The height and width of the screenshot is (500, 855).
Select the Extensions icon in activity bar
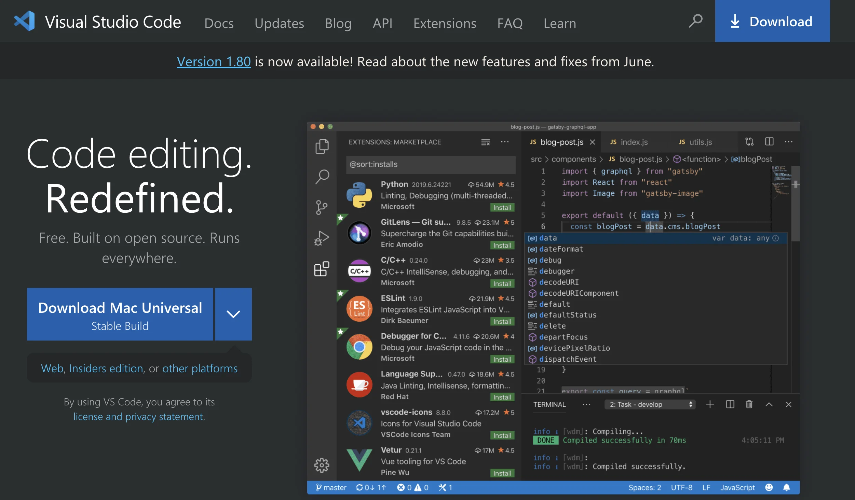click(322, 269)
